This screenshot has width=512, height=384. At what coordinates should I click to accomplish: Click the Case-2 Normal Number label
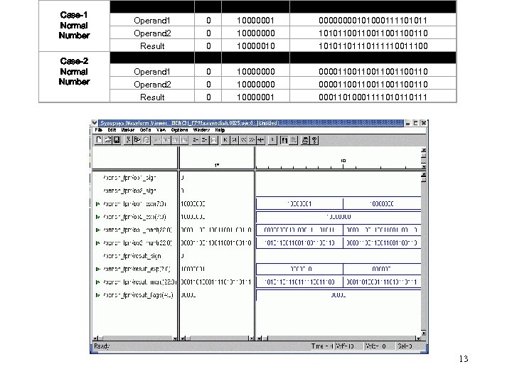coord(74,72)
